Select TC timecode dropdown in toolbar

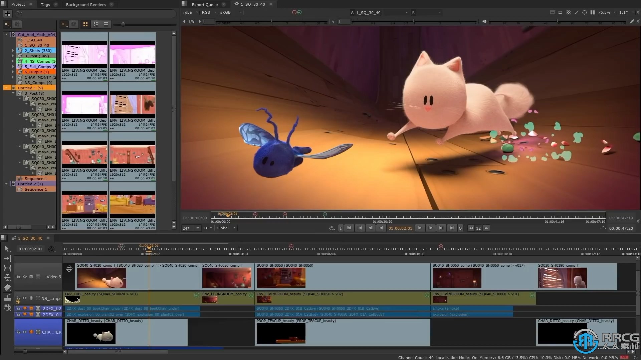coord(207,228)
